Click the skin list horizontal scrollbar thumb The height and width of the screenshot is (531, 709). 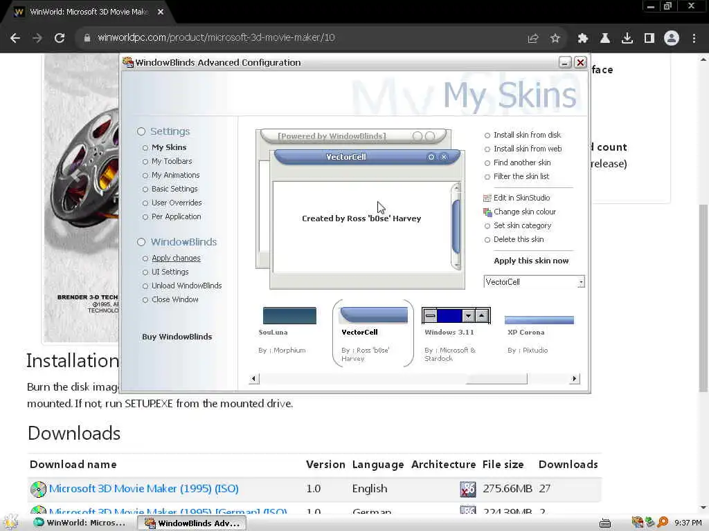coord(496,379)
